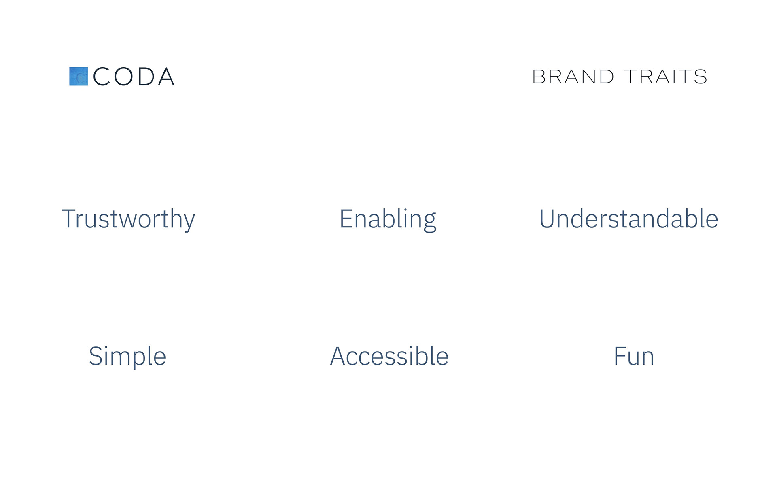Click the capital S of Simple
Image resolution: width=777 pixels, height=499 pixels.
point(96,356)
